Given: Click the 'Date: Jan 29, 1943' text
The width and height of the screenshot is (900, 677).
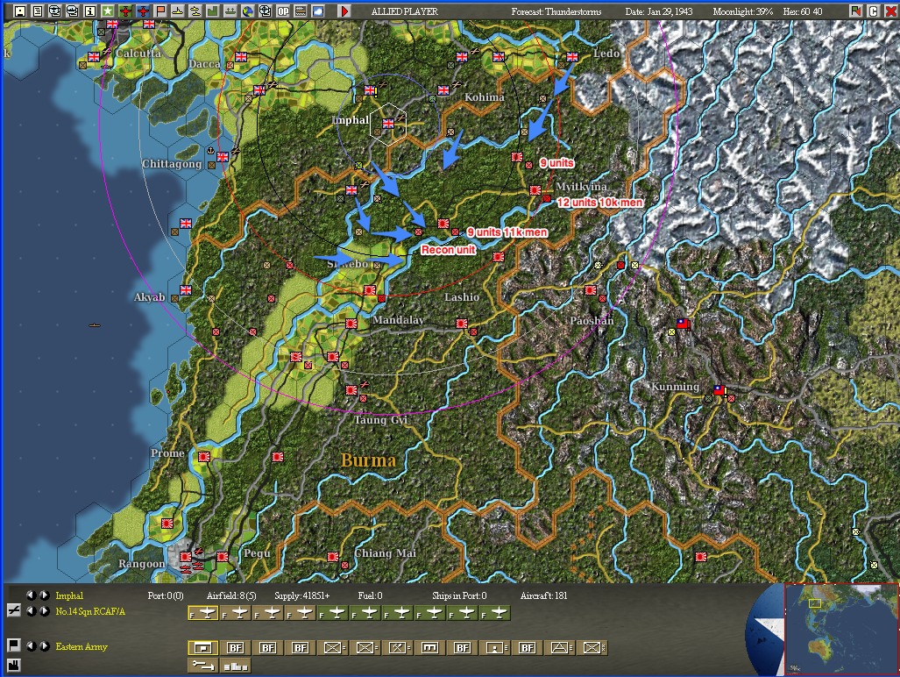Looking at the screenshot, I should point(659,11).
